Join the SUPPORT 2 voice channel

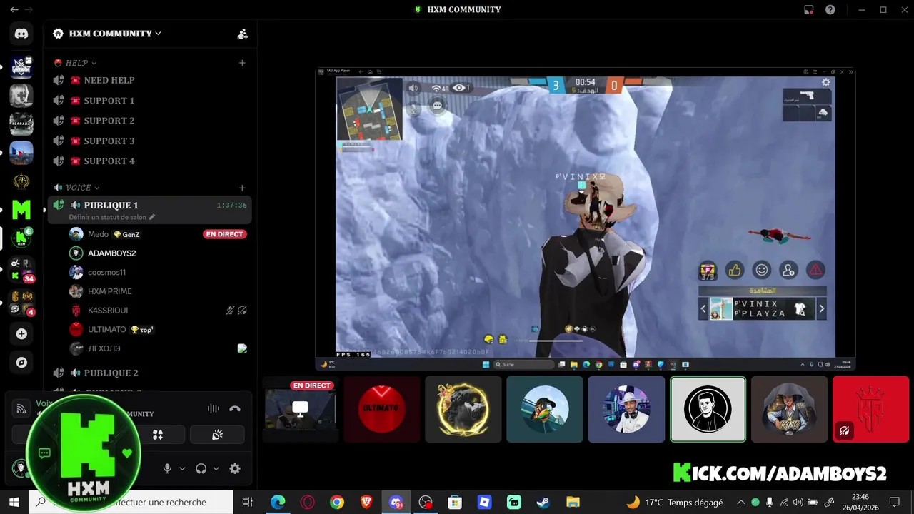point(150,121)
